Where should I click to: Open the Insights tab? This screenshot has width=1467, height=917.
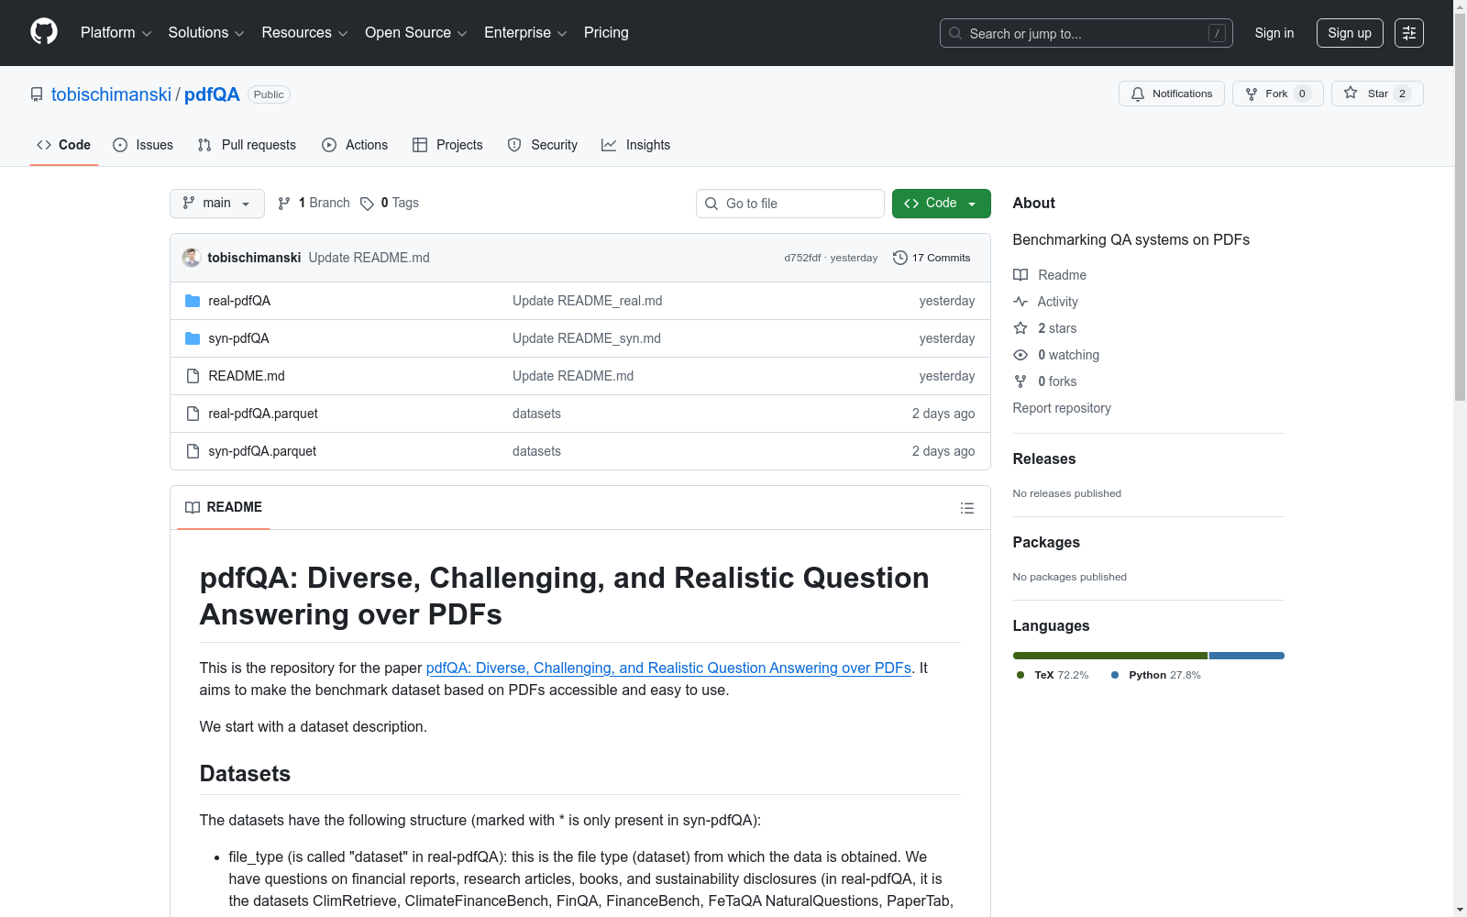click(x=636, y=145)
